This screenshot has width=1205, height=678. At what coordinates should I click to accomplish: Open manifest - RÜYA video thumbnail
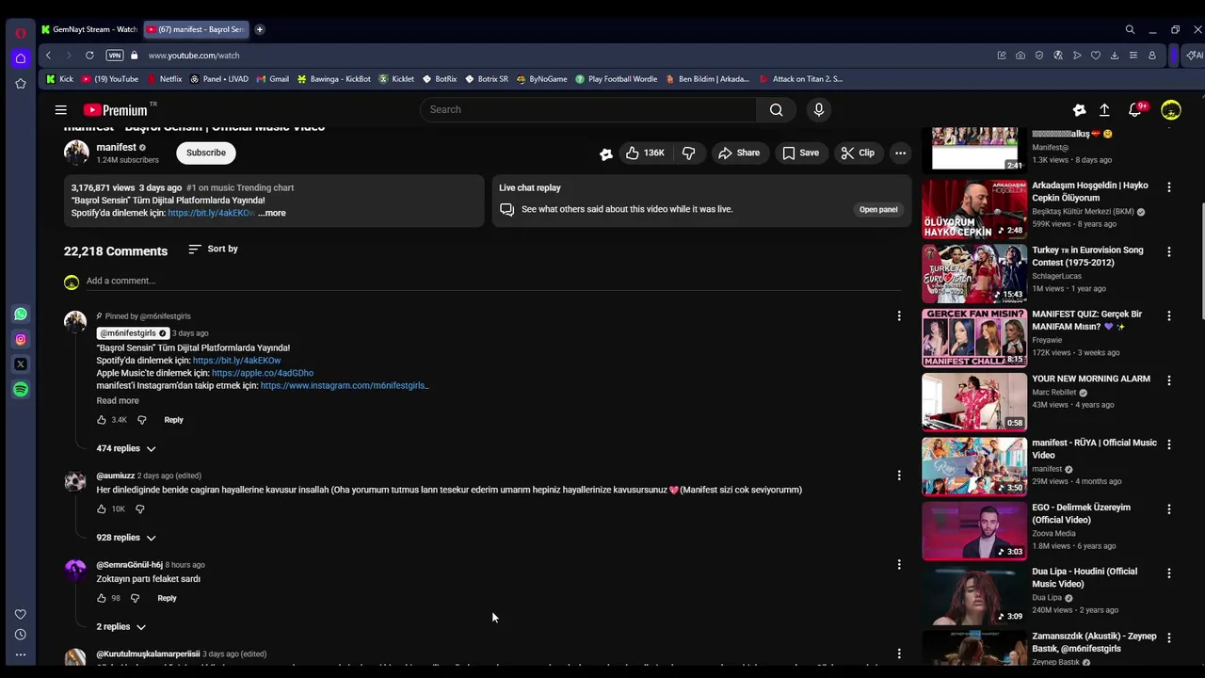coord(974,466)
